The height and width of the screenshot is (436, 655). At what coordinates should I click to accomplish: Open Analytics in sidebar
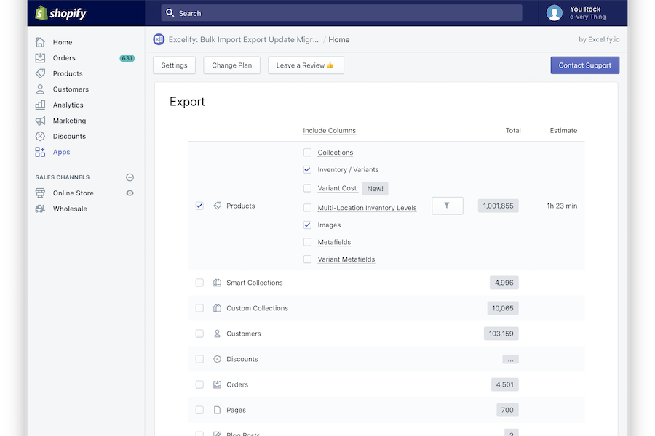pos(68,105)
